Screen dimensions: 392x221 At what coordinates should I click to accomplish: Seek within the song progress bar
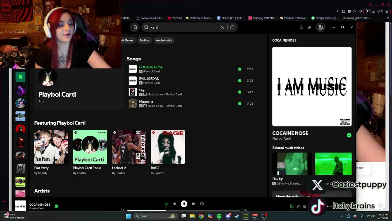184,210
